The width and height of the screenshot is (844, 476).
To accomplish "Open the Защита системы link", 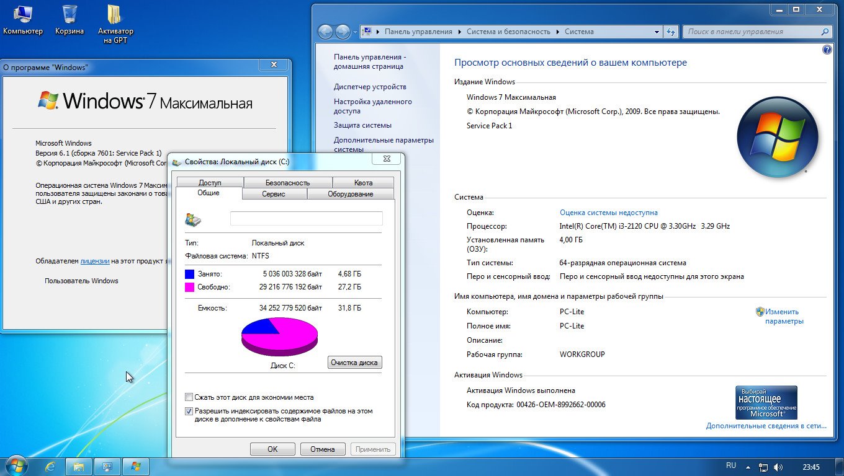I will tap(362, 125).
